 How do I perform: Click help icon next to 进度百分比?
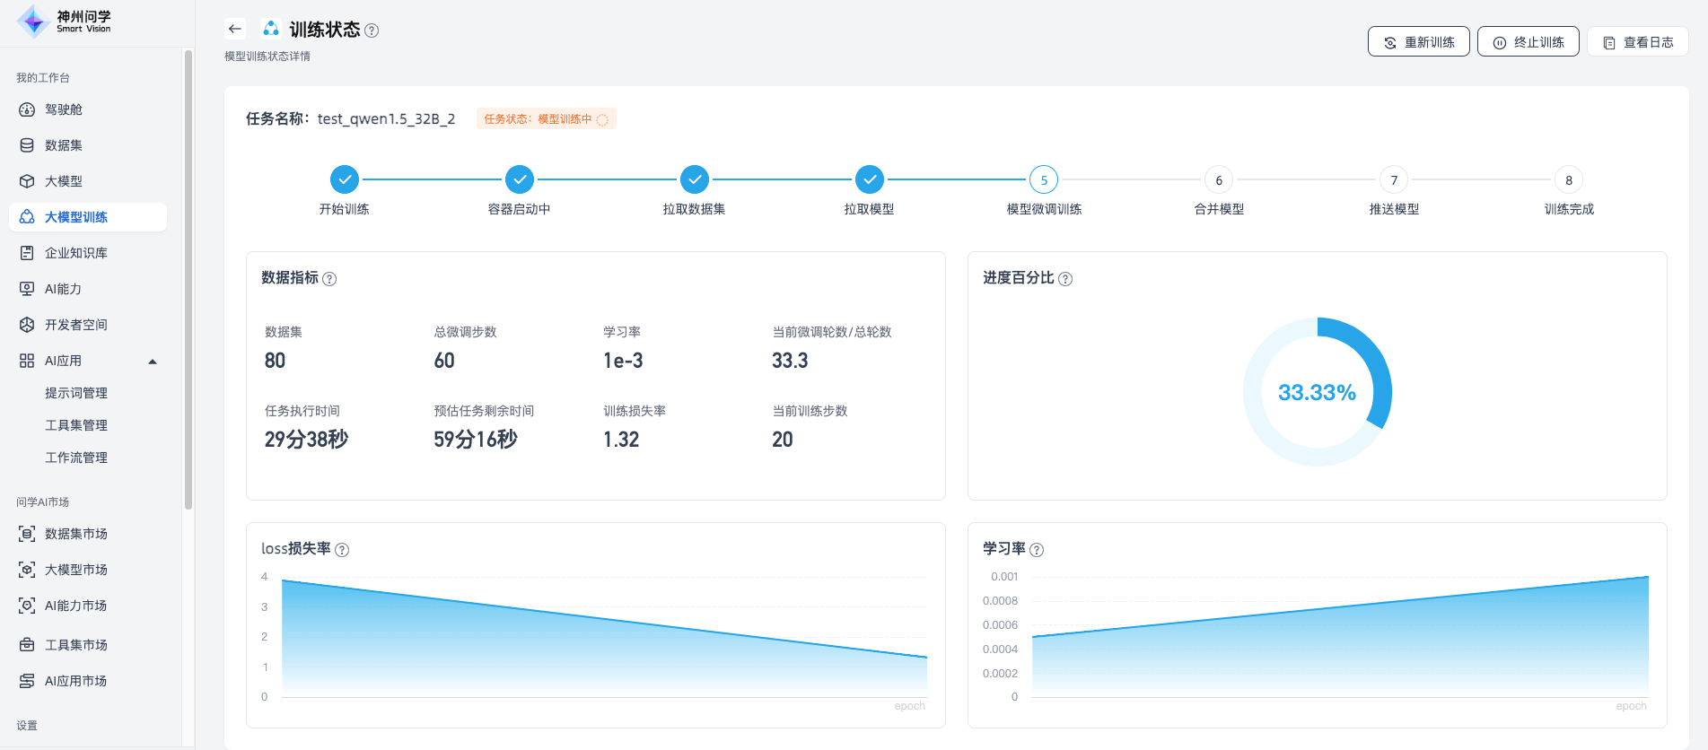1065,279
